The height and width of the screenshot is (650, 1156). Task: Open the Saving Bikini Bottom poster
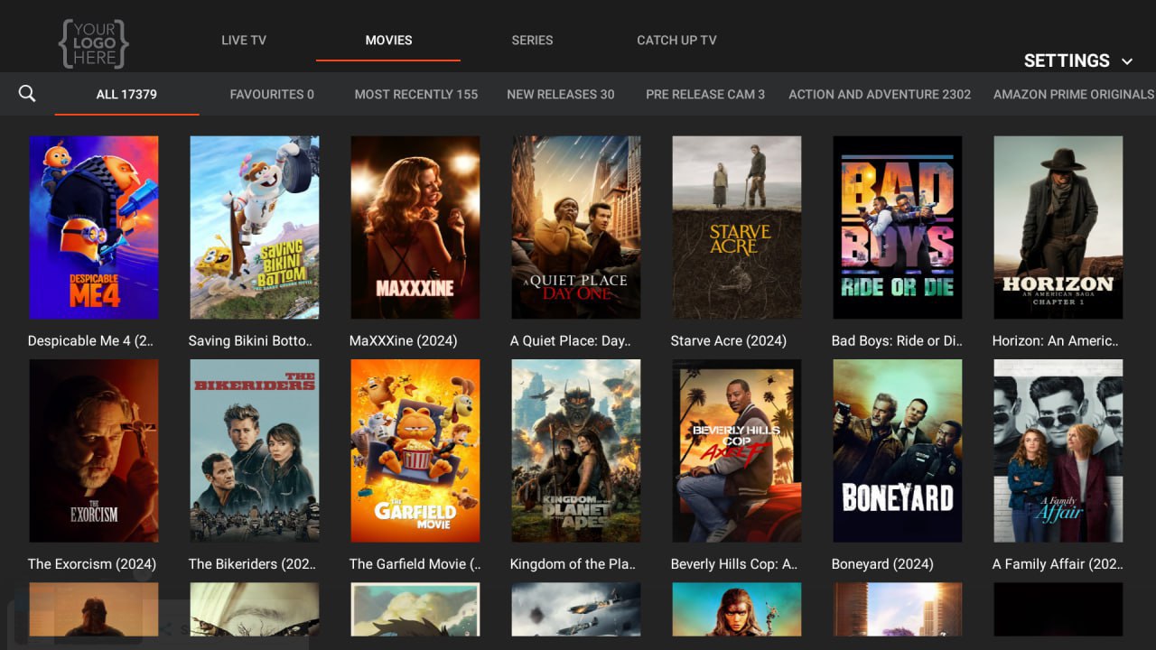[x=255, y=227]
